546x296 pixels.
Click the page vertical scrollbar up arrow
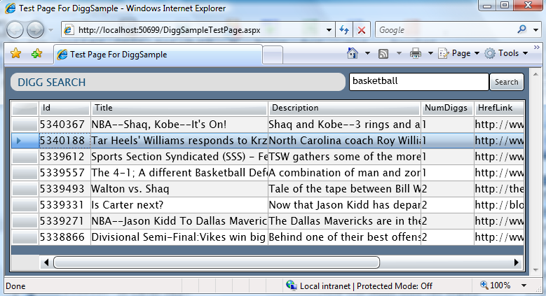click(535, 74)
